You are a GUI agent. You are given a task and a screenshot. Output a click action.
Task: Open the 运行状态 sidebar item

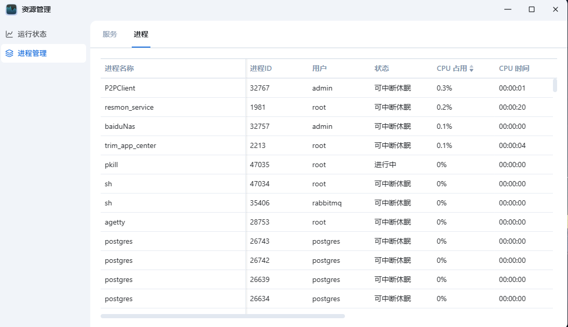[x=44, y=34]
